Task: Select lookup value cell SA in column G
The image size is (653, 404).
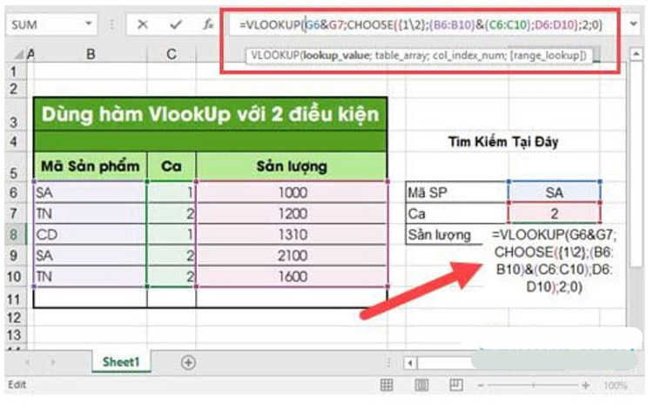Action: [x=555, y=192]
